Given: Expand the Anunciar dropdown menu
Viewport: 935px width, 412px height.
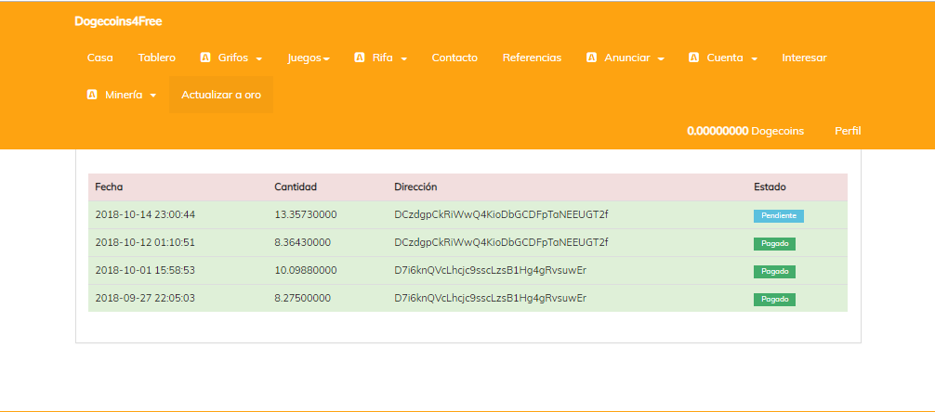Looking at the screenshot, I should click(661, 59).
